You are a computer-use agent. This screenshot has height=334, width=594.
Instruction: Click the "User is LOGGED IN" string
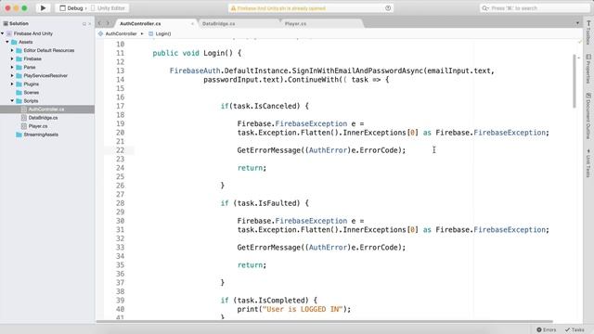point(303,309)
